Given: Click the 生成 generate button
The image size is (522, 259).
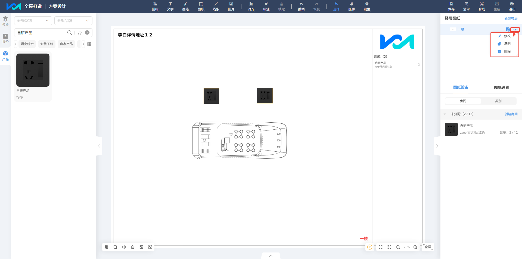Looking at the screenshot, I should coord(497,6).
